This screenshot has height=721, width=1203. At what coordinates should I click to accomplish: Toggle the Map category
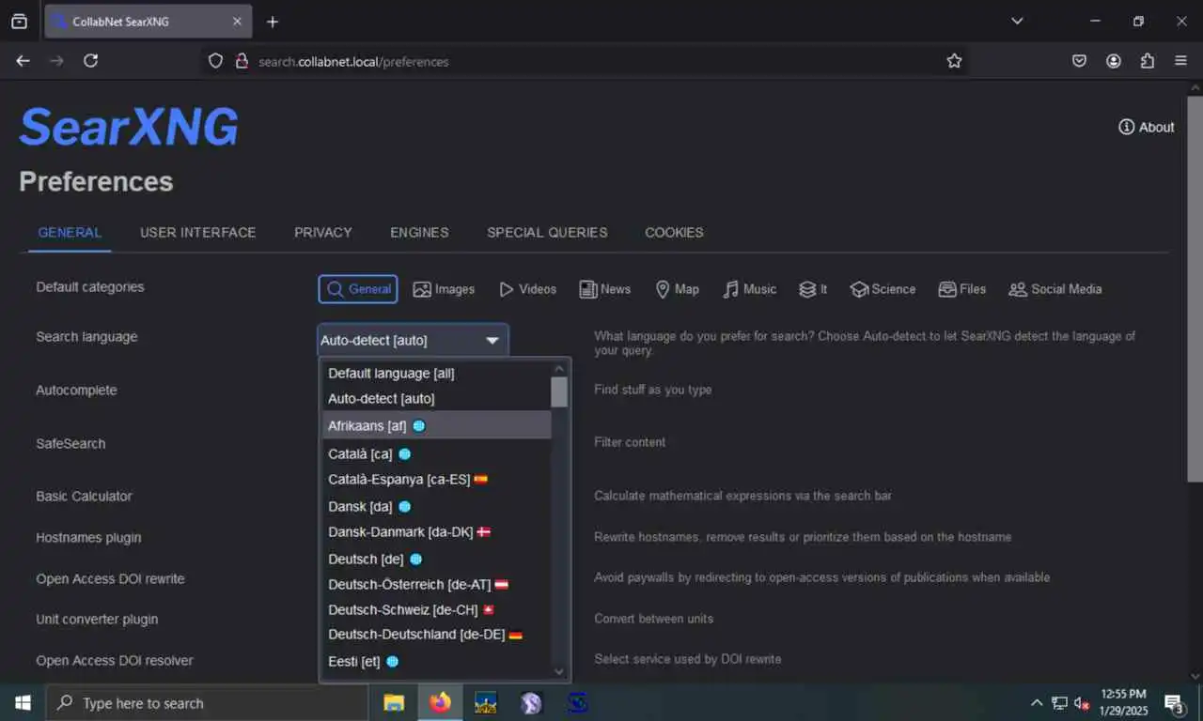tap(677, 289)
